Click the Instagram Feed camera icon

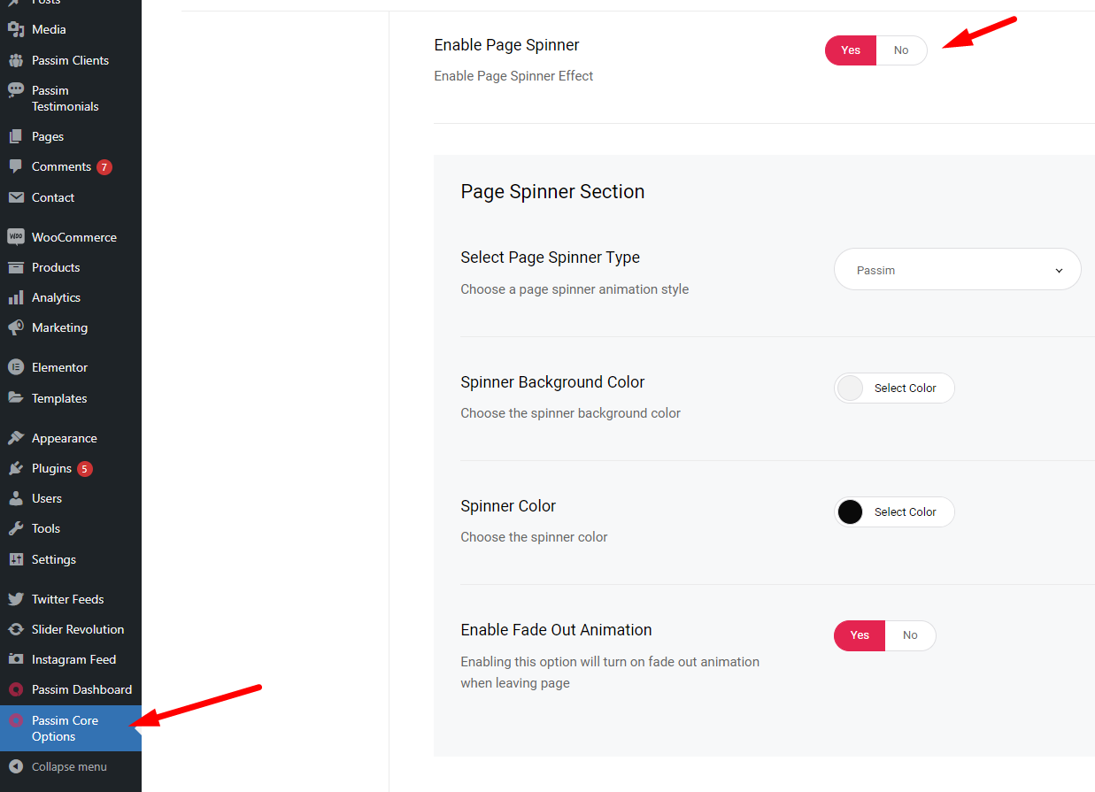[x=15, y=659]
